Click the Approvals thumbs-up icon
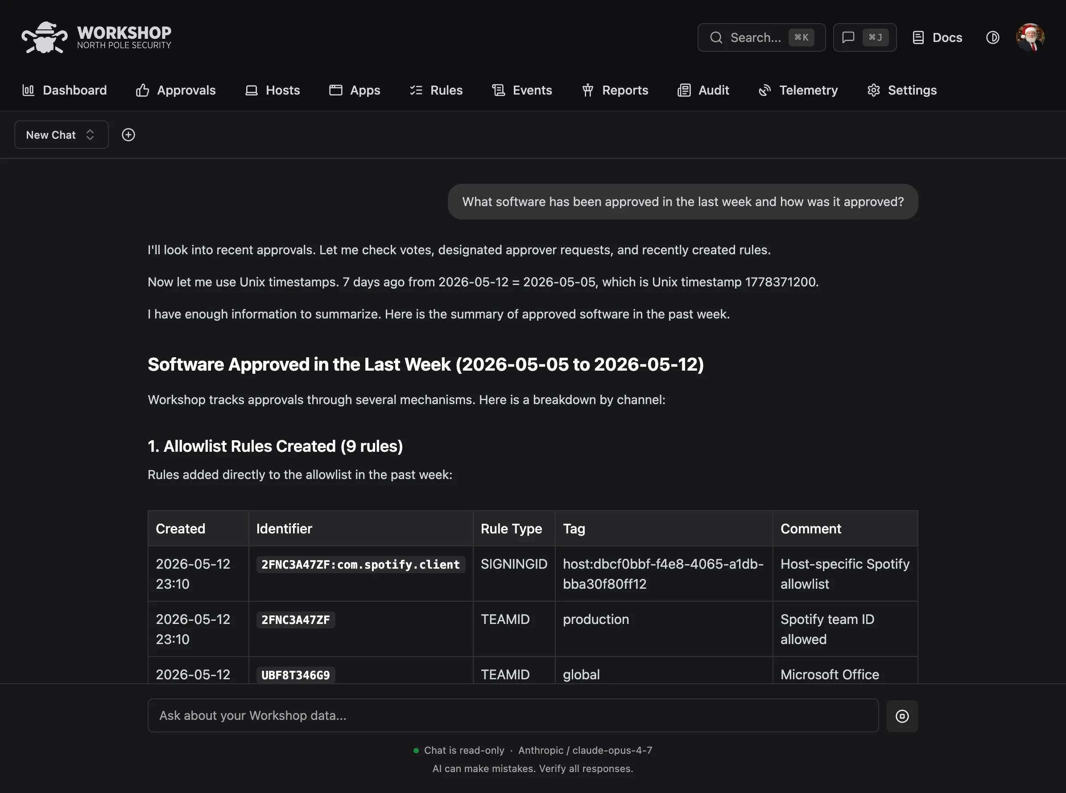 (x=143, y=90)
